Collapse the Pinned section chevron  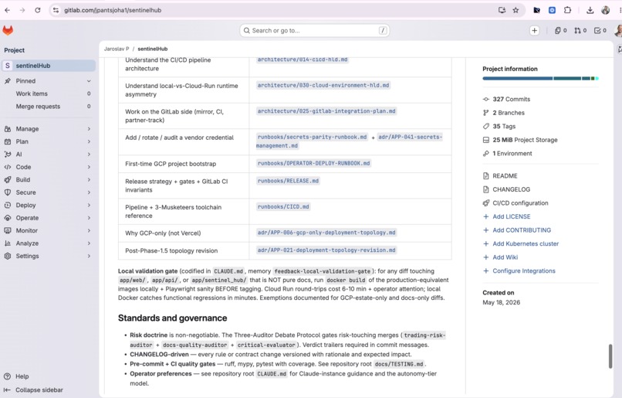click(x=89, y=80)
